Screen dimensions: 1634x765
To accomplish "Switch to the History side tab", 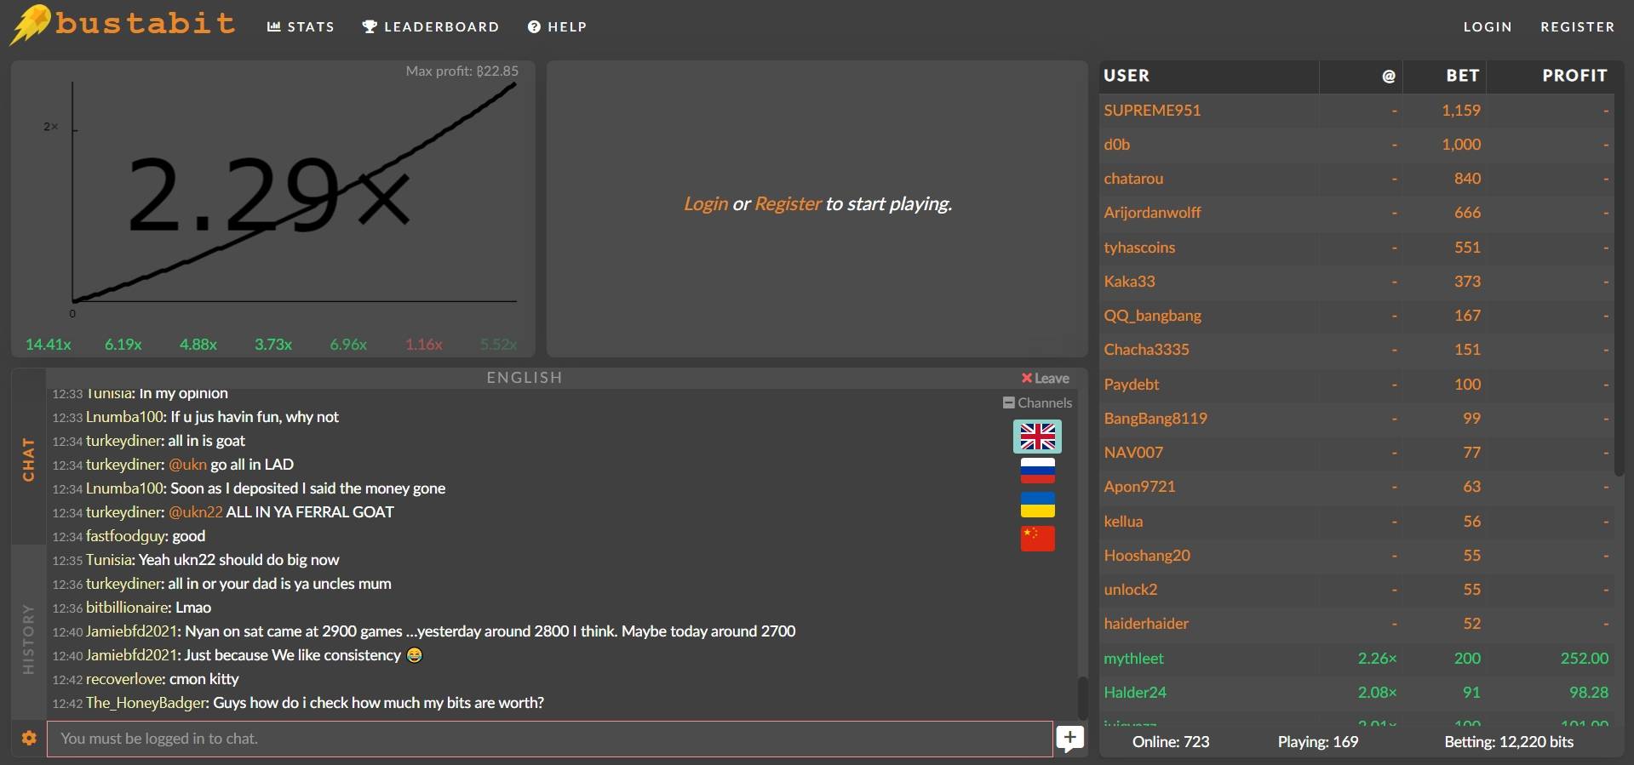I will (x=29, y=638).
